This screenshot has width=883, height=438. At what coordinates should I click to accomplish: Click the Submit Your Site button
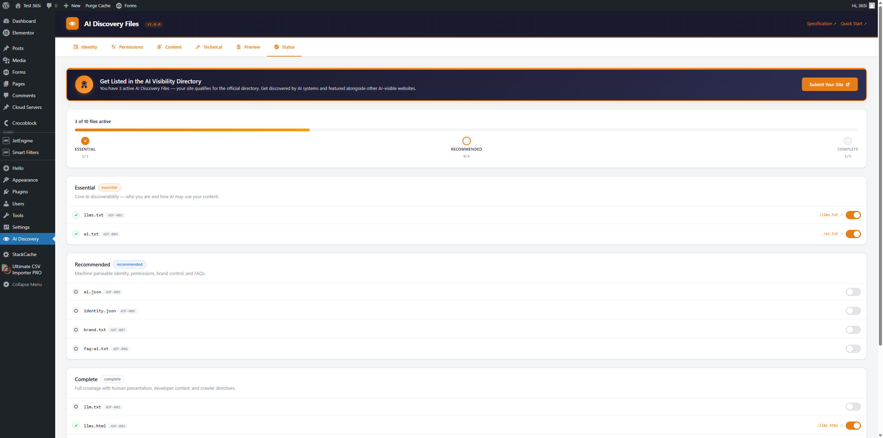click(x=829, y=84)
